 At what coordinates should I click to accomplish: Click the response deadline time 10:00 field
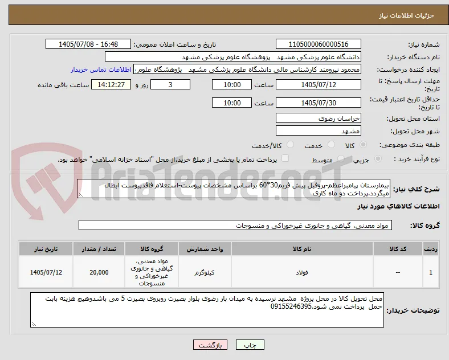(x=232, y=85)
